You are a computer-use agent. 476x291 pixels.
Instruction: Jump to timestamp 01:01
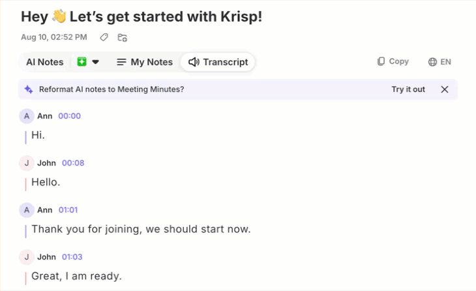point(68,210)
